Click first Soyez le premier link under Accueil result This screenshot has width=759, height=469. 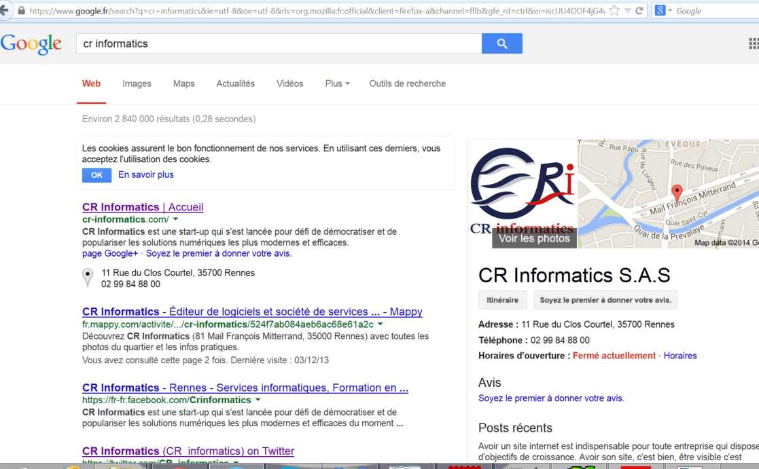(218, 253)
